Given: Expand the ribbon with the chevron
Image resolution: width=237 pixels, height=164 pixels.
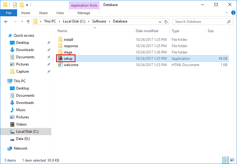Looking at the screenshot, I should [227, 13].
